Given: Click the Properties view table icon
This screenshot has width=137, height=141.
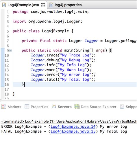Looking at the screenshot, I should [x=27, y=106].
